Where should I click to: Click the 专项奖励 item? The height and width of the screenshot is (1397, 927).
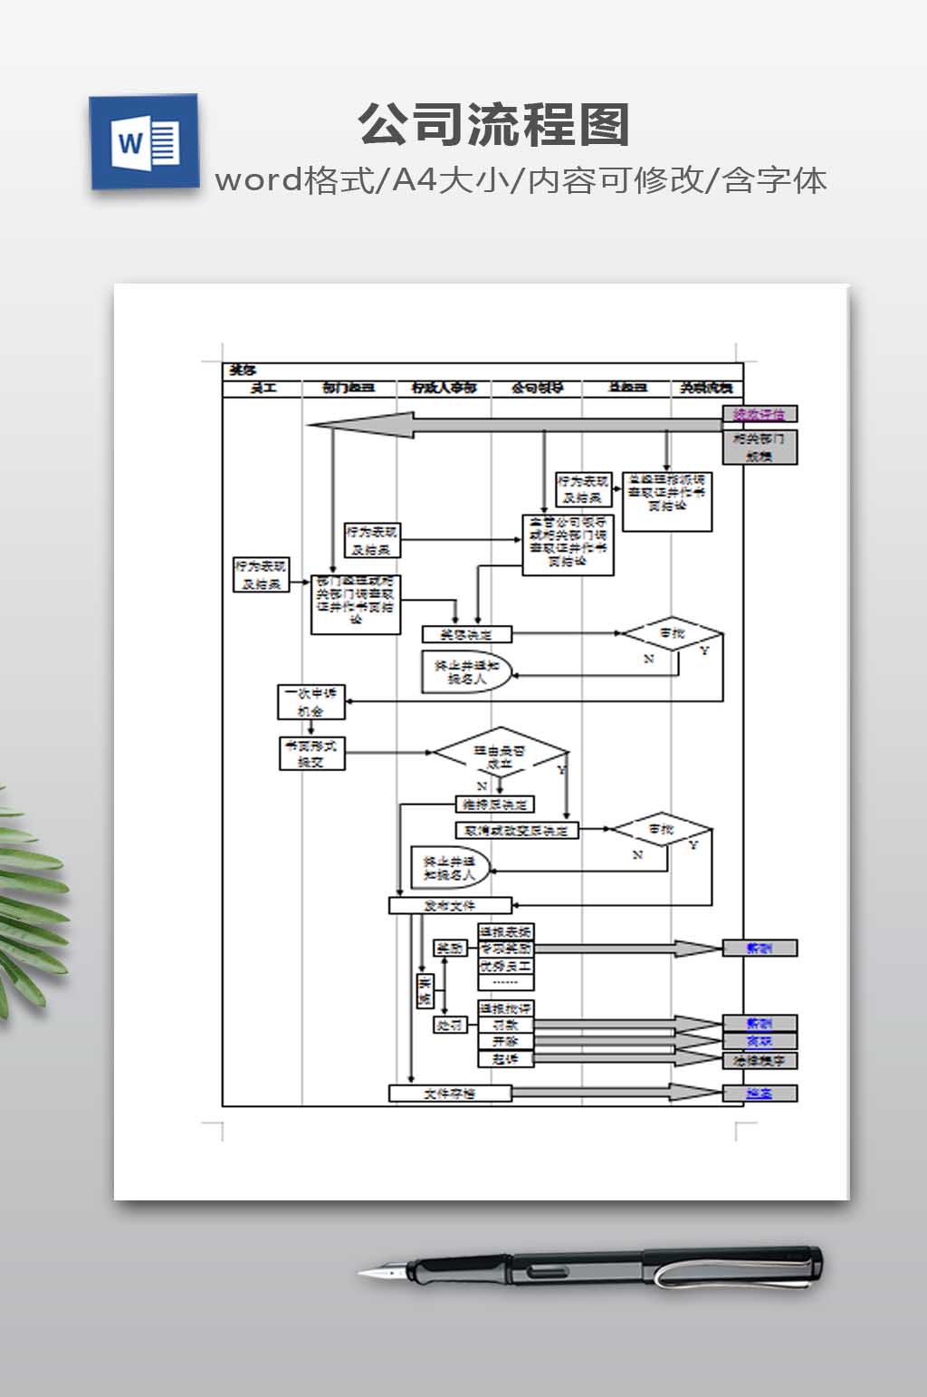(506, 949)
